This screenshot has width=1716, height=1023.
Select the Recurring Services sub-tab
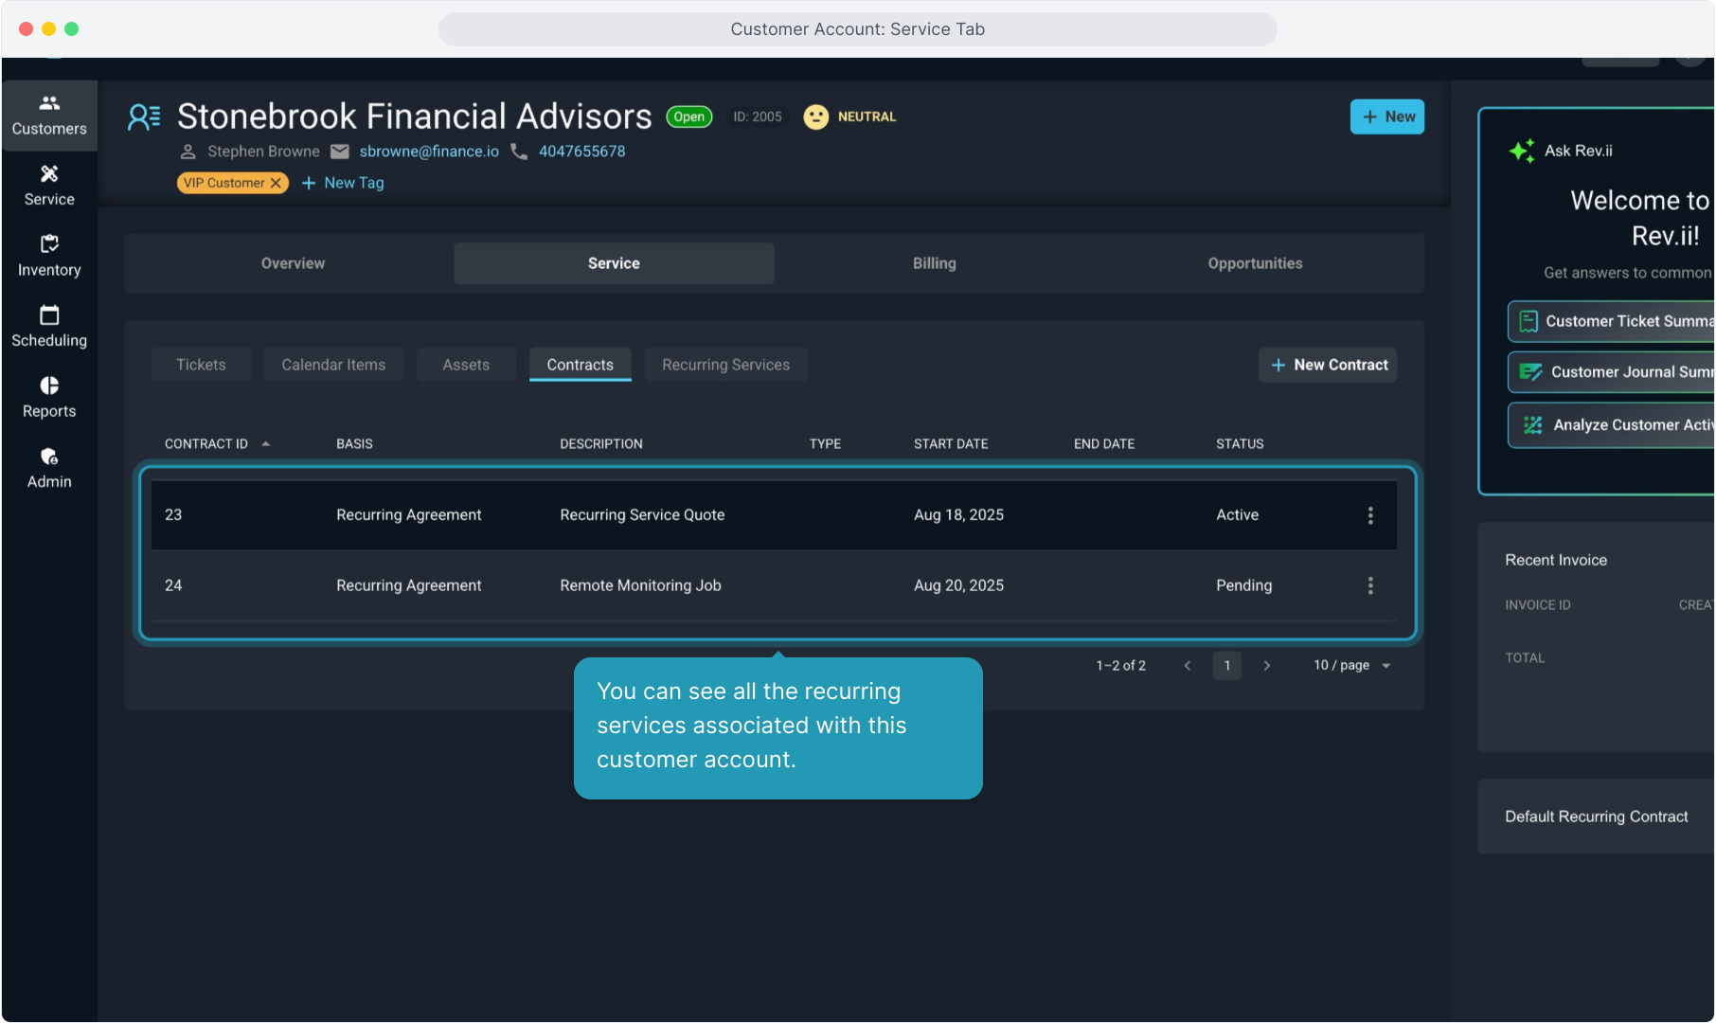click(x=725, y=365)
